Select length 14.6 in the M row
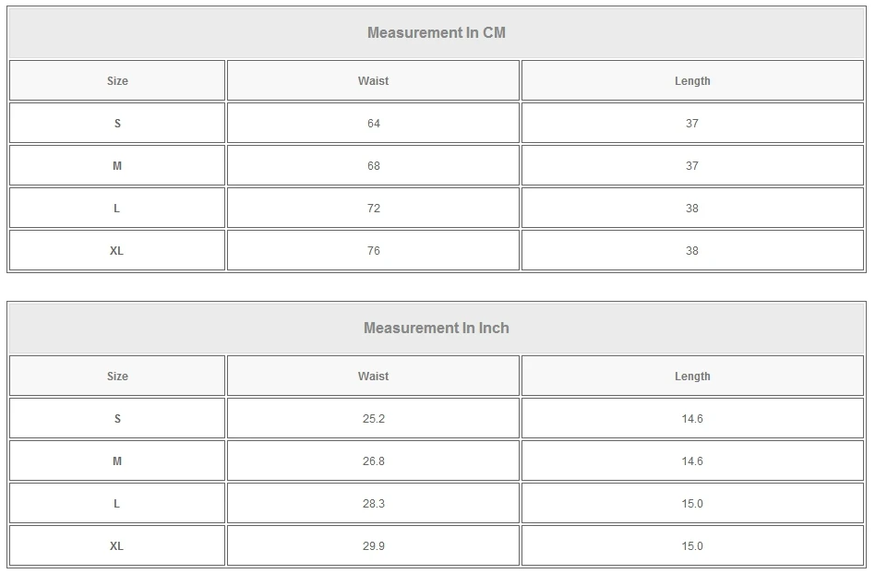 692,461
